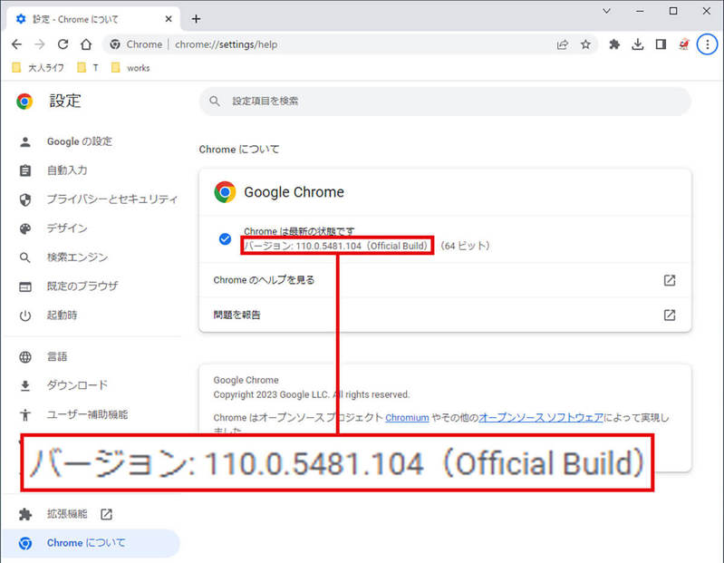
Task: Open the Downloads icon in toolbar
Action: [x=638, y=44]
